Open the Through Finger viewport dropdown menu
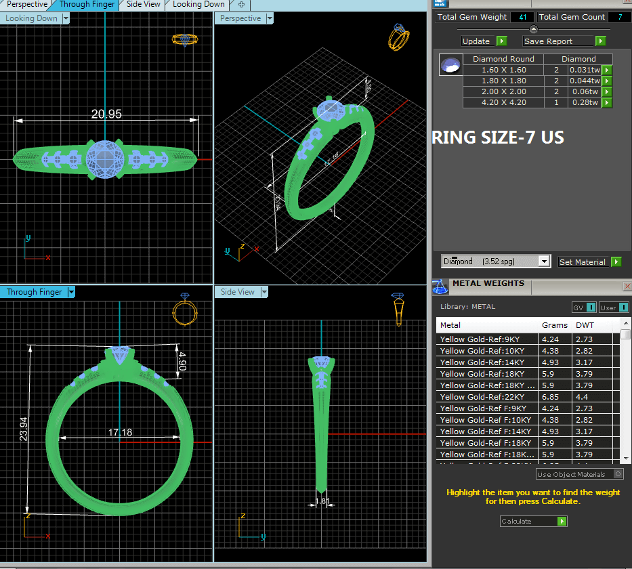The width and height of the screenshot is (632, 569). click(x=71, y=293)
